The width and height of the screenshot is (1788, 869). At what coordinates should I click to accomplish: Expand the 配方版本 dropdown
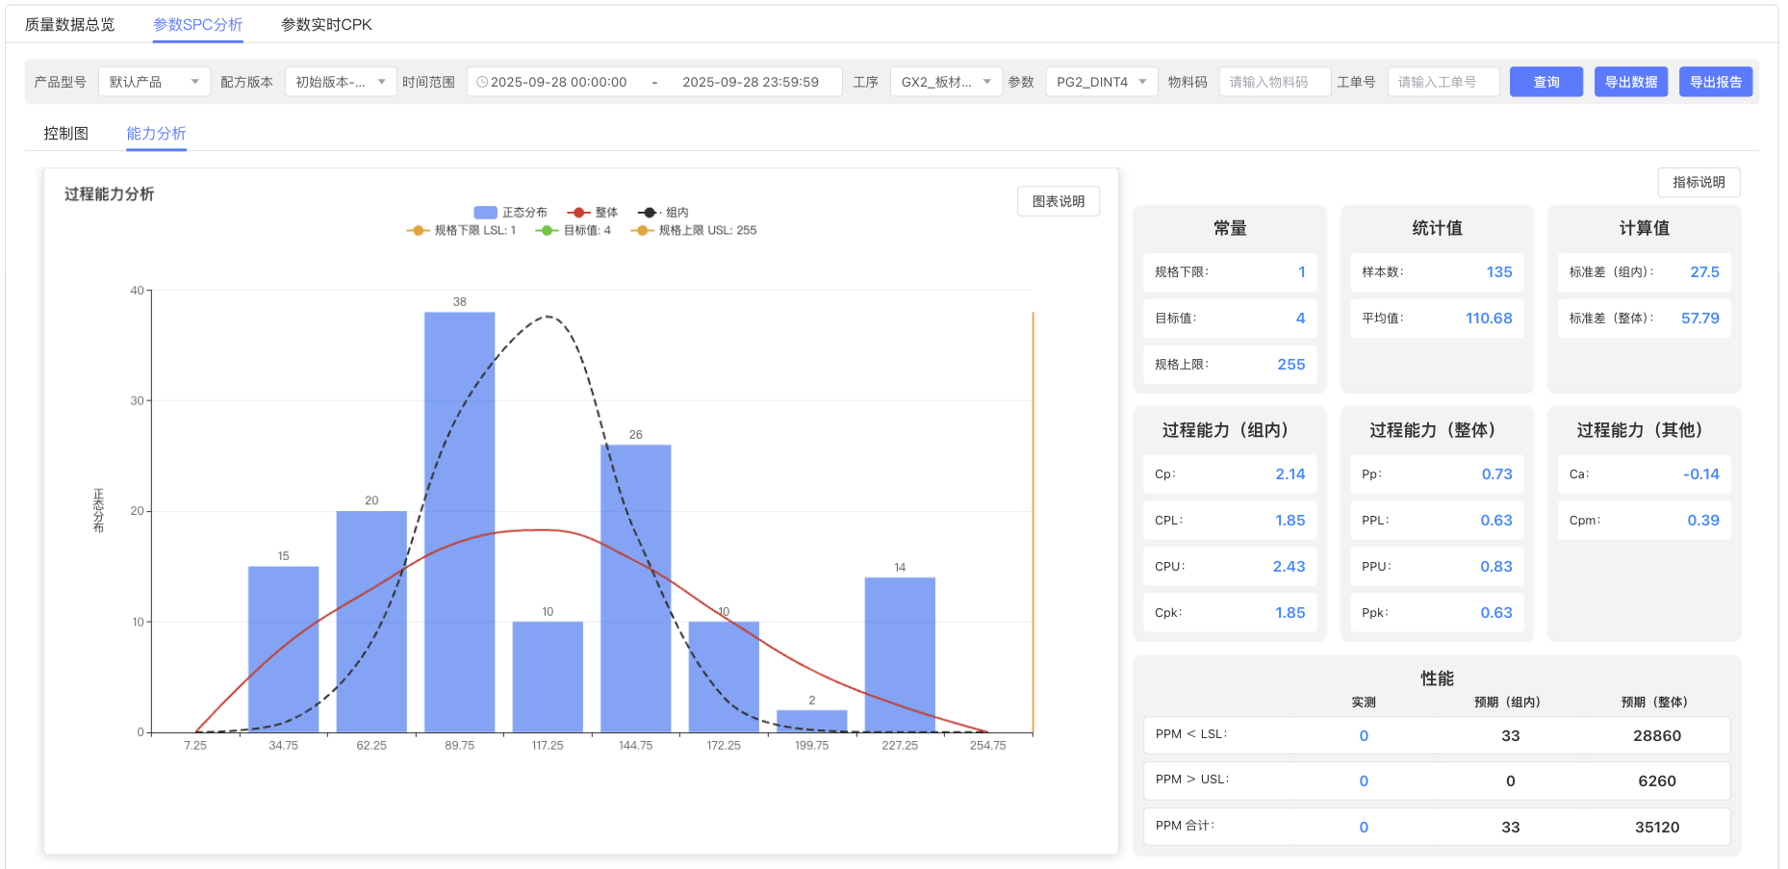click(x=340, y=83)
